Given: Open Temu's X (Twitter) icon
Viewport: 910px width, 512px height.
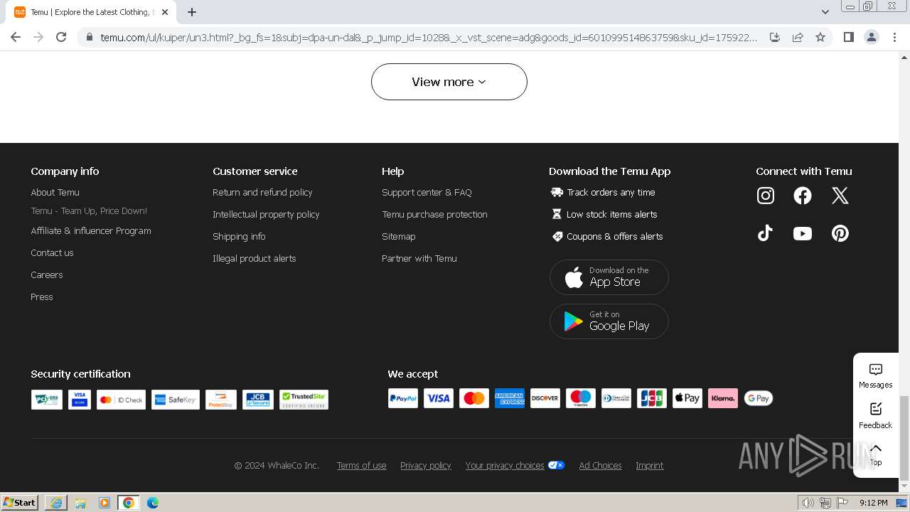Looking at the screenshot, I should click(840, 196).
